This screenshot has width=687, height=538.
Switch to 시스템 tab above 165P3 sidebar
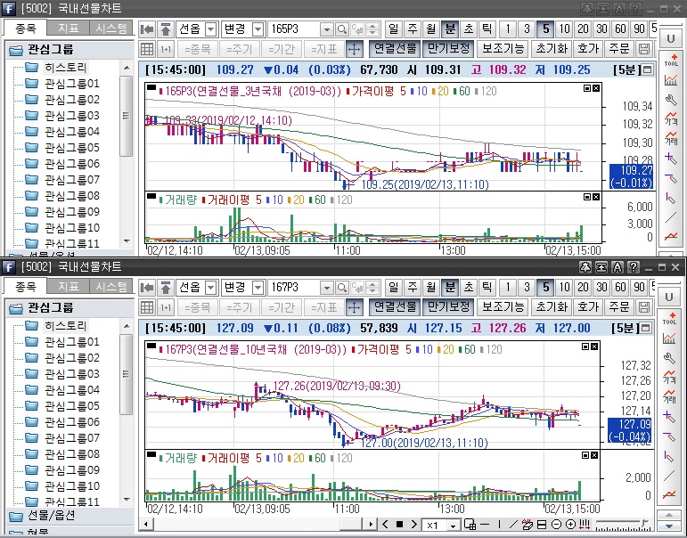(x=111, y=29)
